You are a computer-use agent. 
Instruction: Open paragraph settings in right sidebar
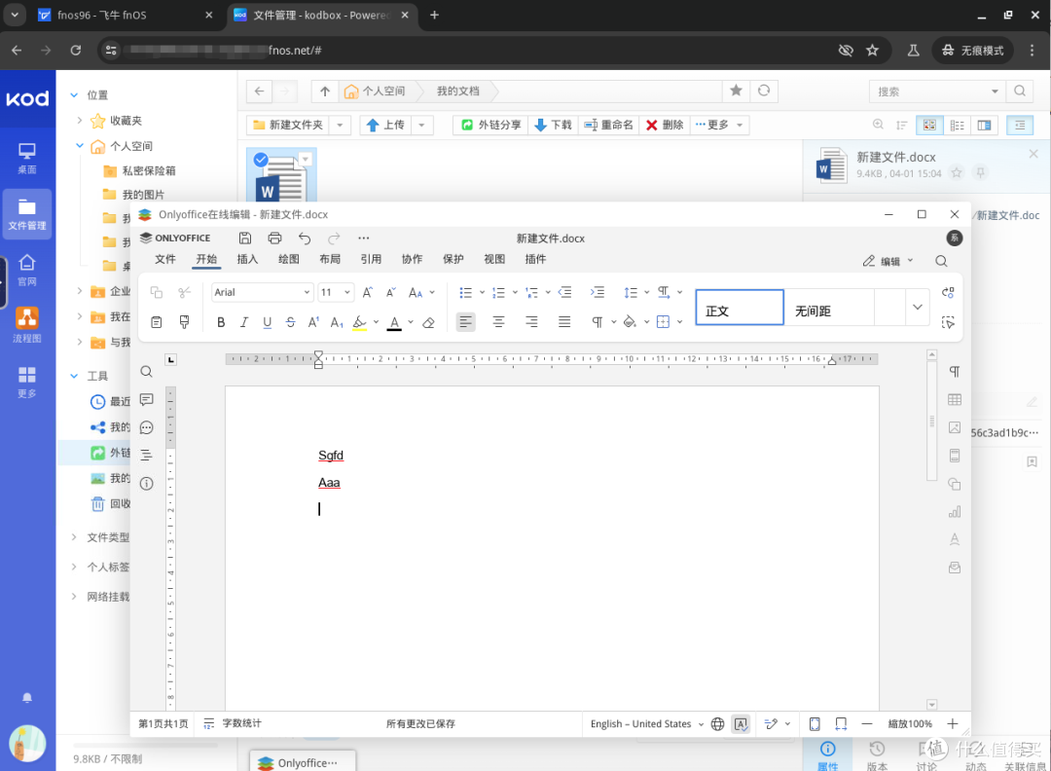(x=955, y=372)
